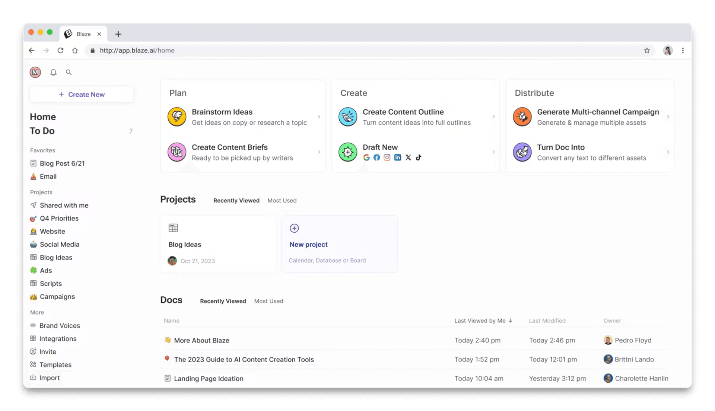Choose the X icon under Draft New
Viewport: 715px width, 411px height.
408,157
